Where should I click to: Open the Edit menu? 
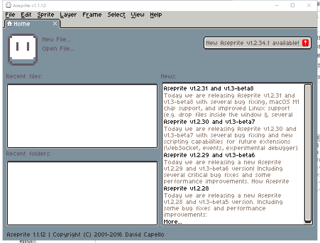[26, 15]
